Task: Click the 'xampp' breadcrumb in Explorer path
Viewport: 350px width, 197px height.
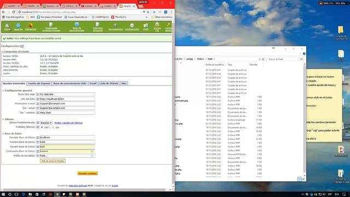Action: pos(190,59)
